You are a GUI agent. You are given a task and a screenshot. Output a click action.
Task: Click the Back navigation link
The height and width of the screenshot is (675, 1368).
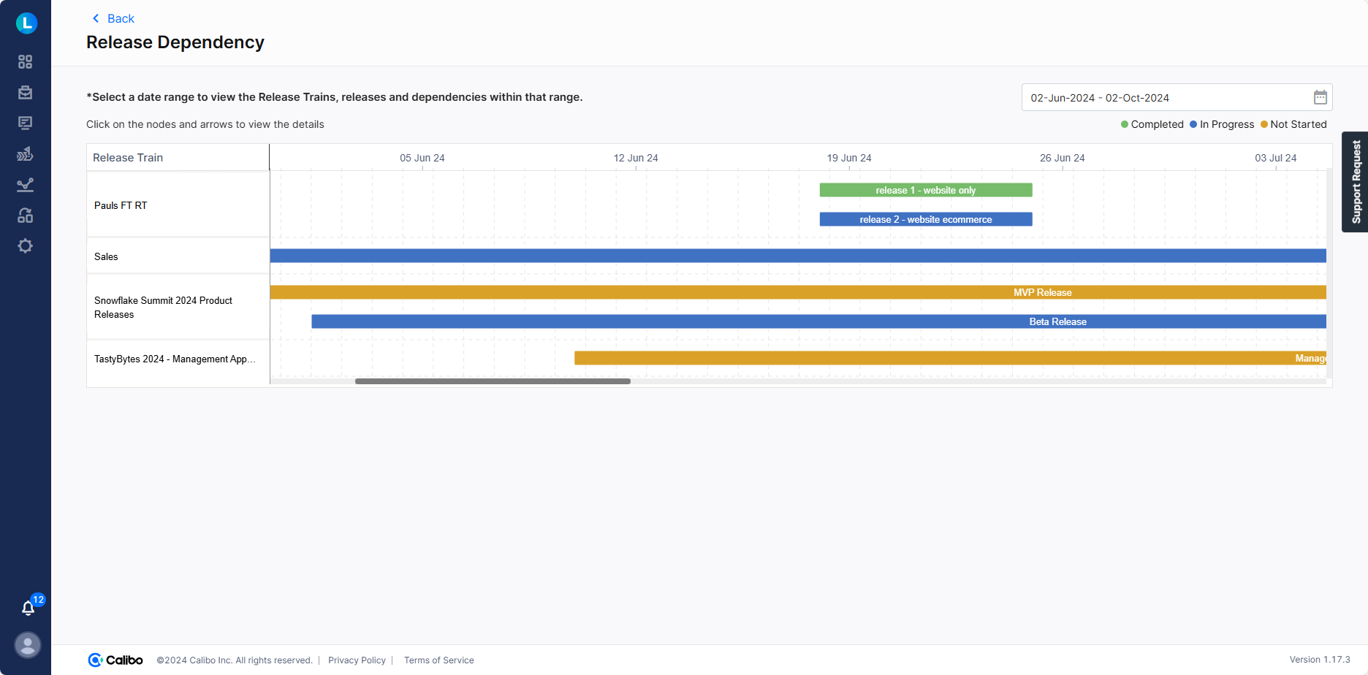(x=113, y=18)
